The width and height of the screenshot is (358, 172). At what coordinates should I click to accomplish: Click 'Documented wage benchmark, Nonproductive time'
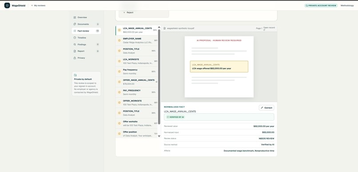coord(249,151)
